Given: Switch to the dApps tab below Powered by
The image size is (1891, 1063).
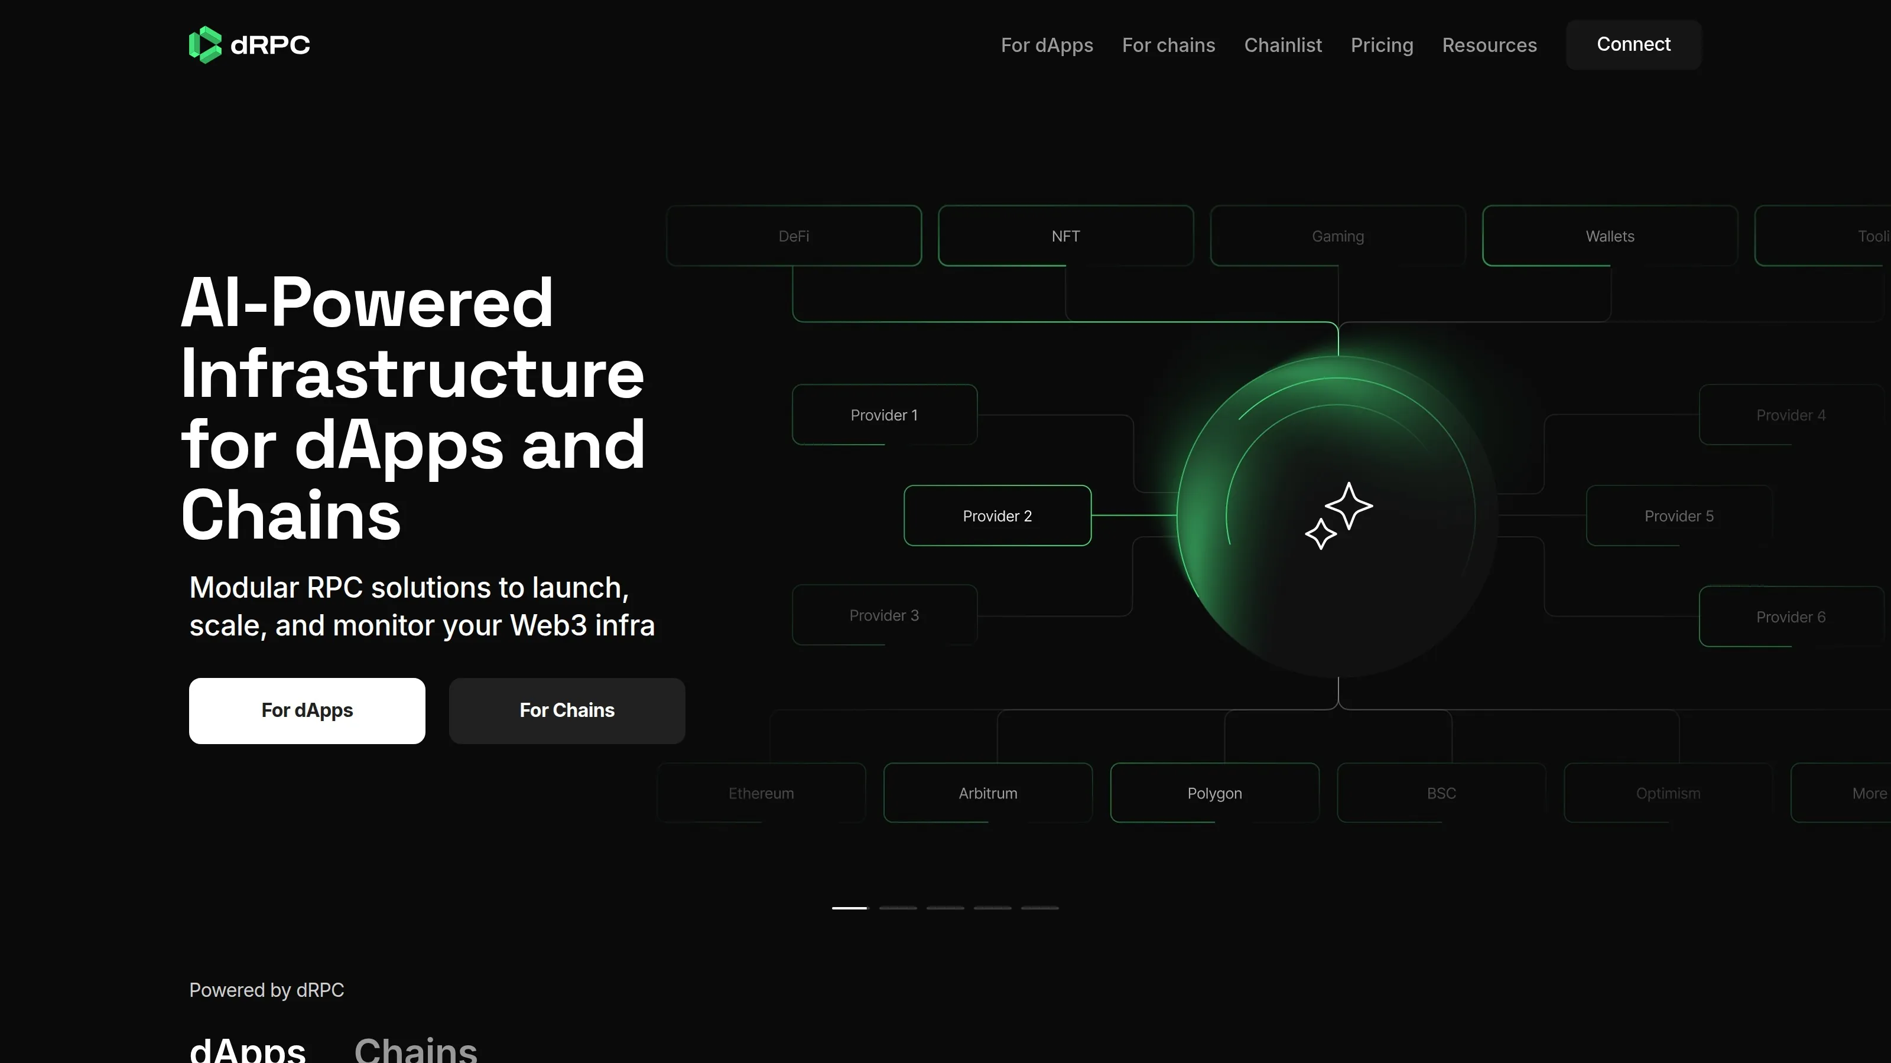Looking at the screenshot, I should 248,1050.
